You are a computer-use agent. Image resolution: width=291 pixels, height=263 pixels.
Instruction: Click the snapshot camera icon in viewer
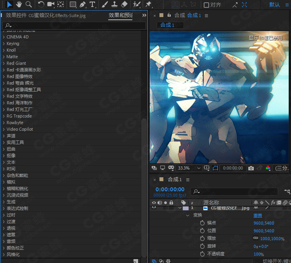point(251,168)
